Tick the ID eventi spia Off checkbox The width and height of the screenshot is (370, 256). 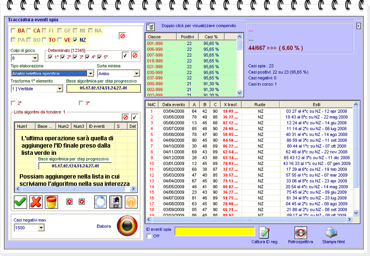149,236
